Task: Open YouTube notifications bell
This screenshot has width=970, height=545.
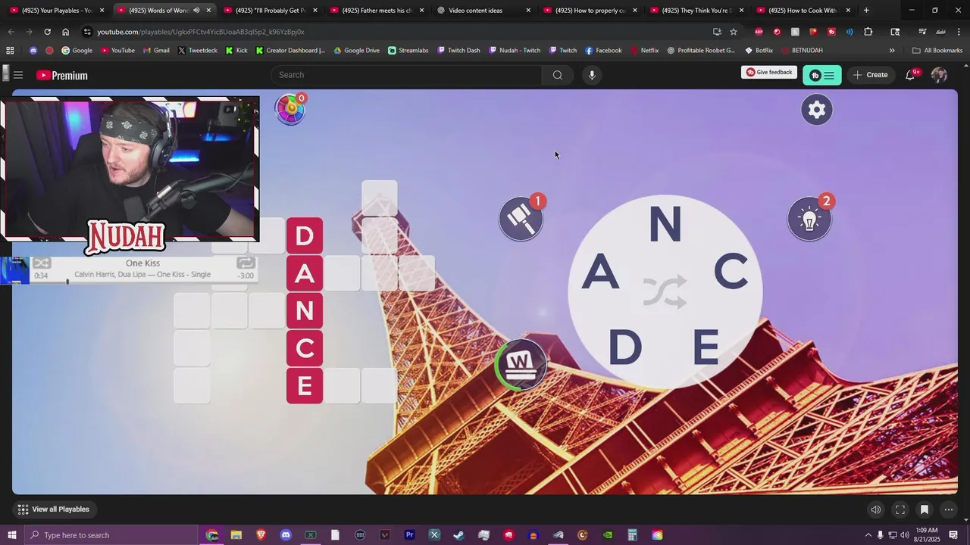Action: pyautogui.click(x=911, y=75)
